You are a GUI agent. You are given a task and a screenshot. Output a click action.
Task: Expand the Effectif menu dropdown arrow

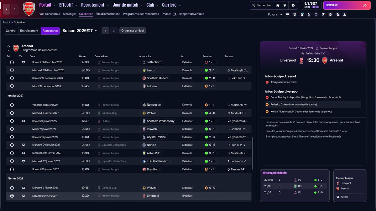pos(76,5)
